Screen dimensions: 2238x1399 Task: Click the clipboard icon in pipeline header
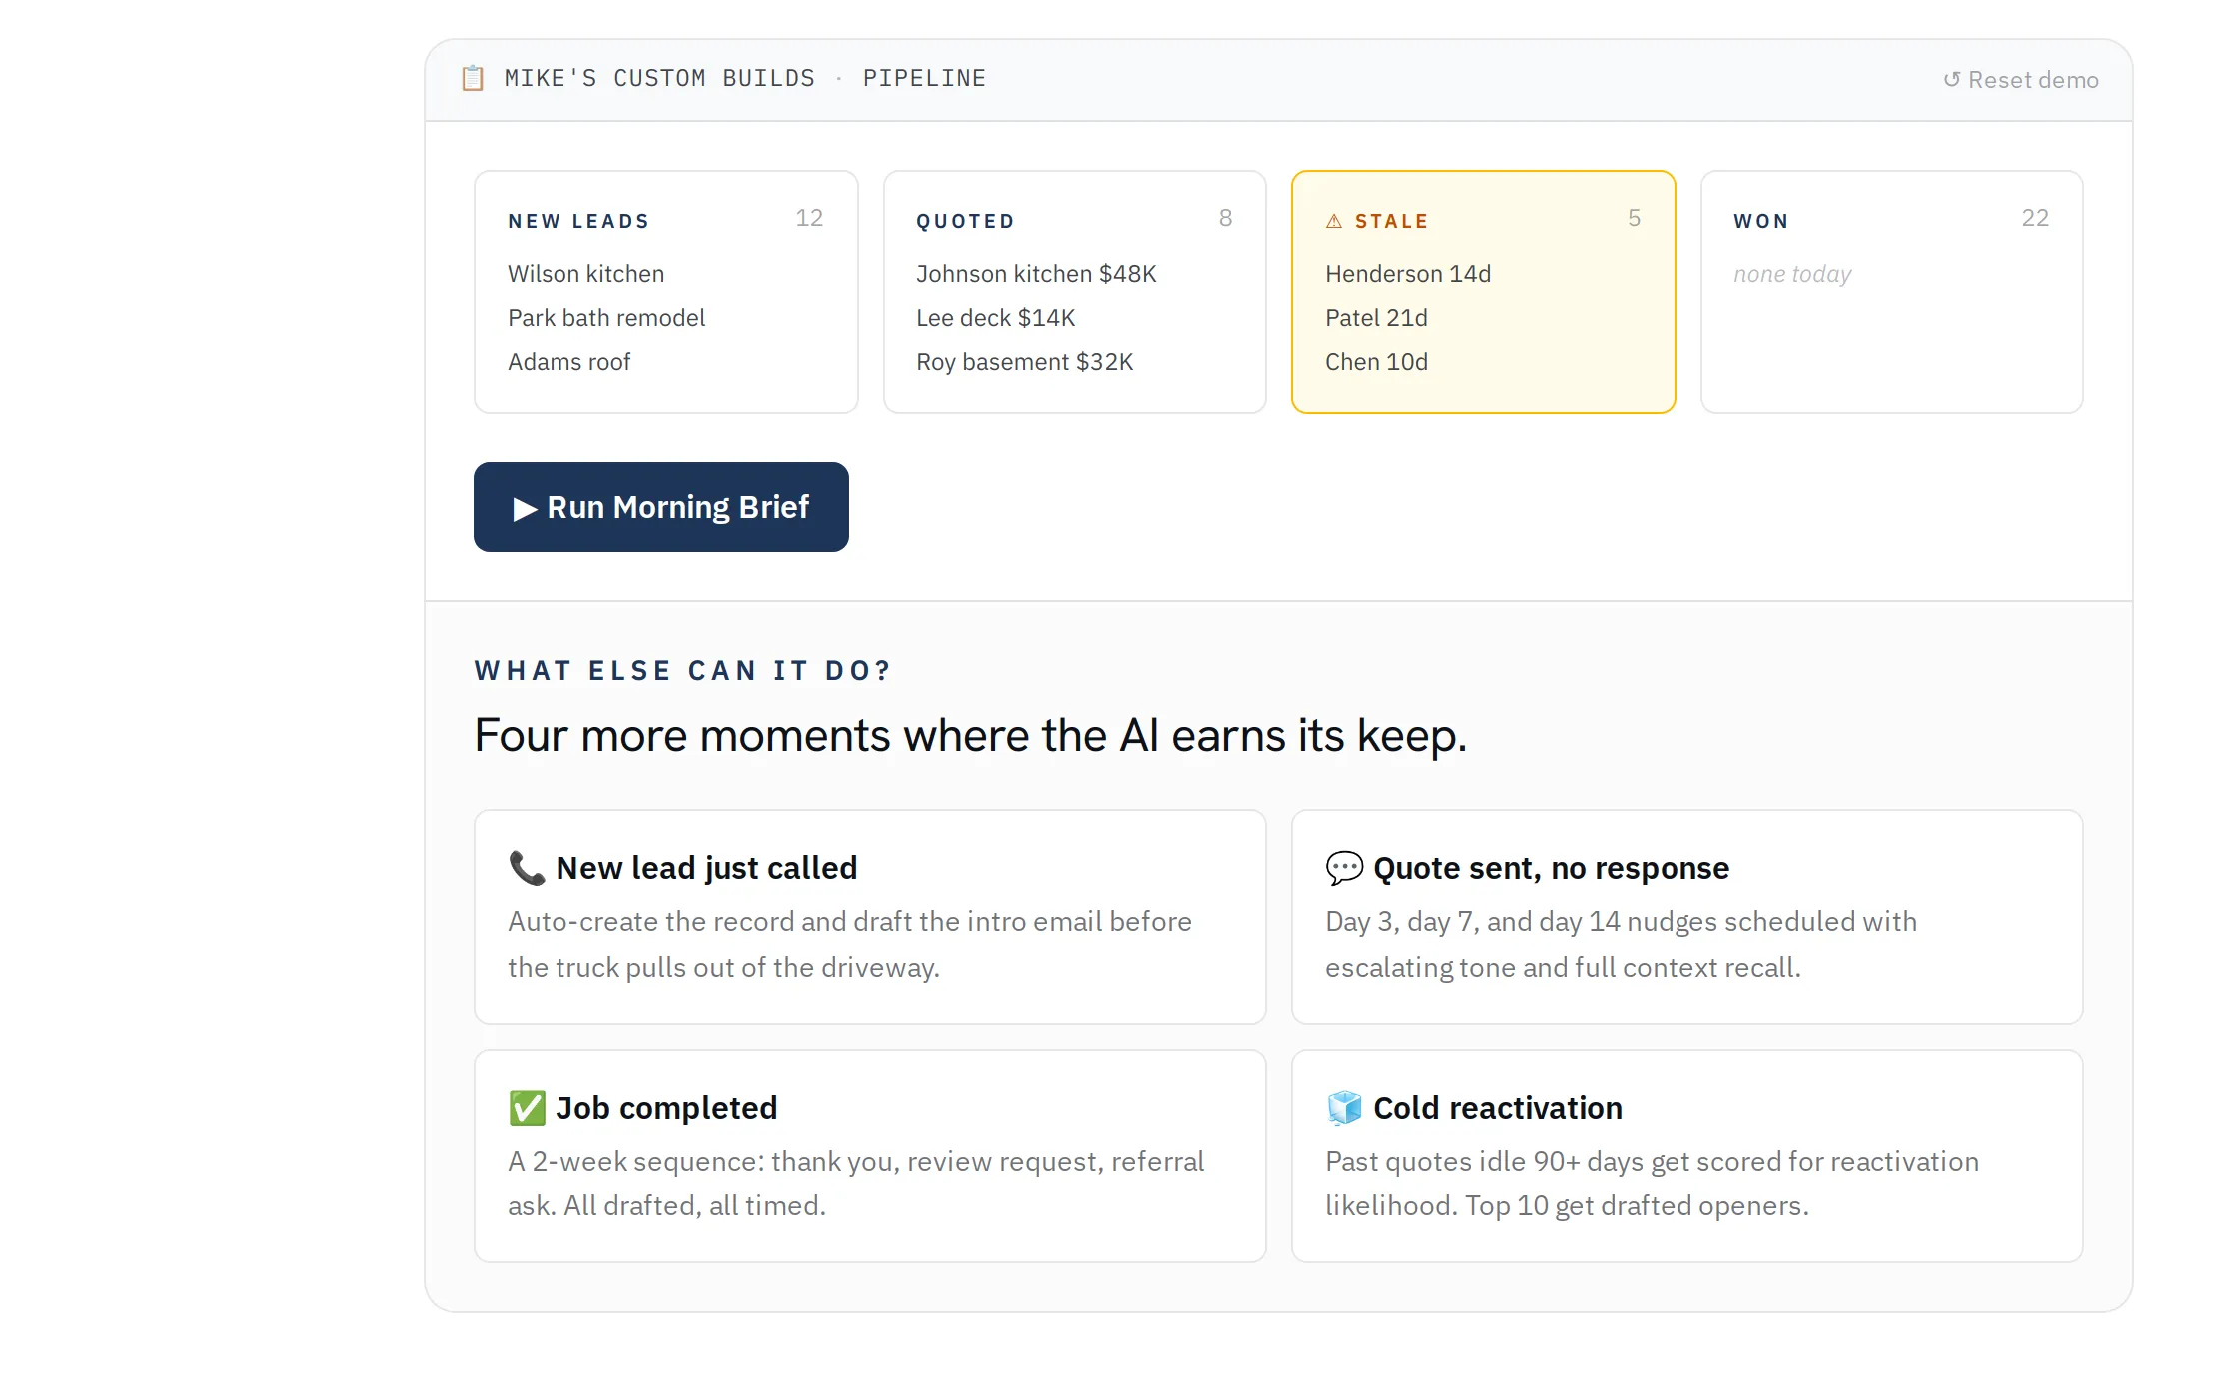click(x=473, y=78)
